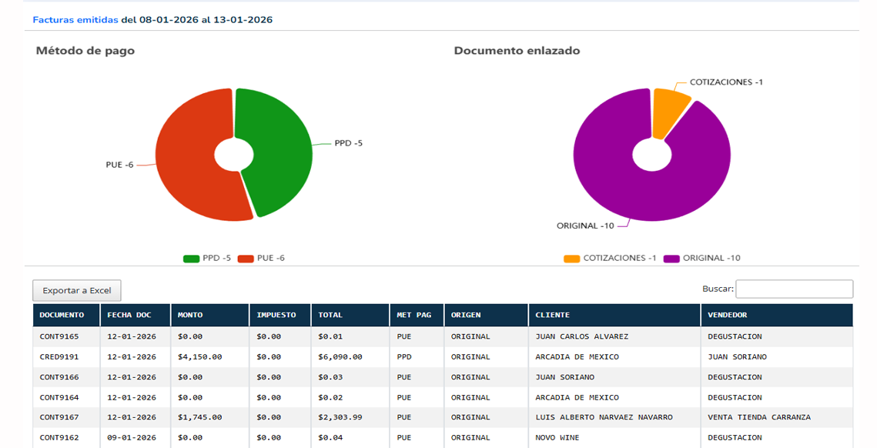Select the CONT9167 row for LUIS ALBERTO NARVAEZ

(x=308, y=416)
